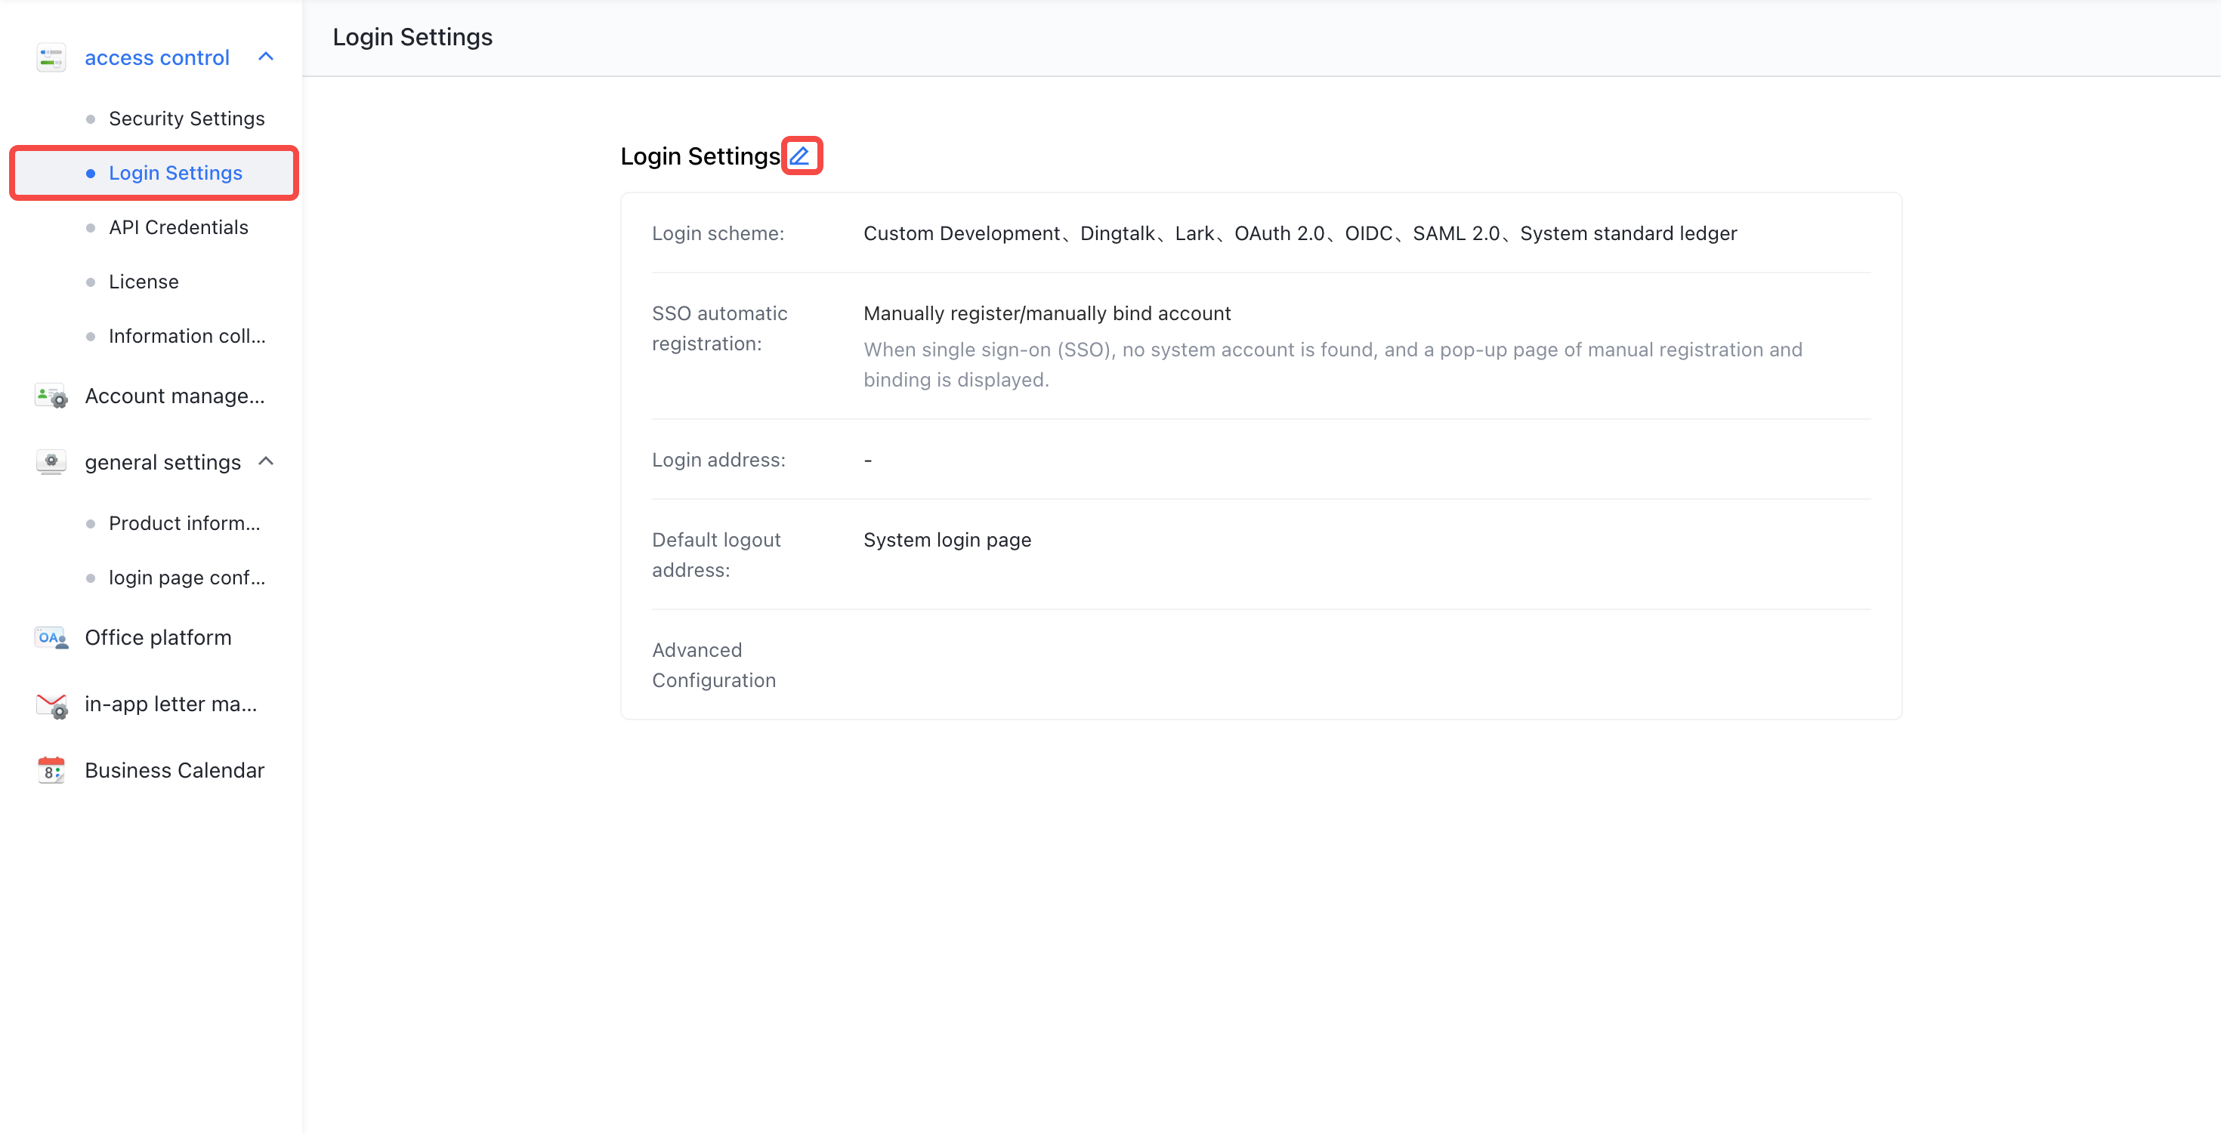Collapse the access control chevron
2221x1134 pixels.
pos(266,57)
